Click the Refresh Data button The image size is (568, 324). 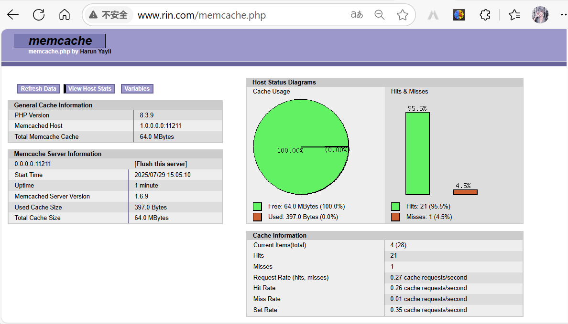pos(38,89)
